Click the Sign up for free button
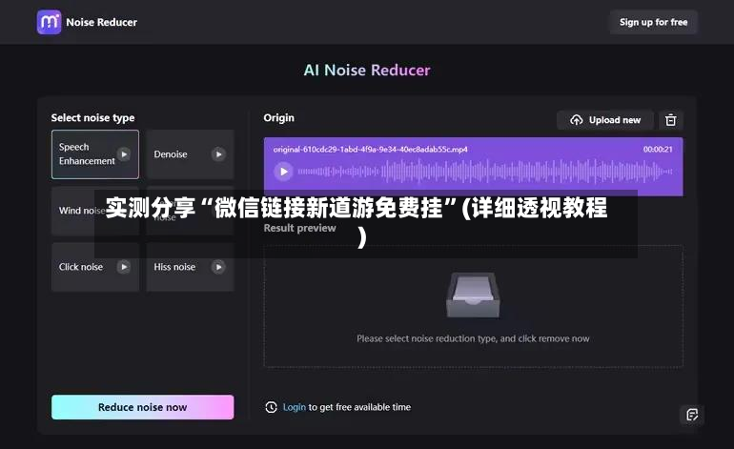734x449 pixels. (x=654, y=22)
